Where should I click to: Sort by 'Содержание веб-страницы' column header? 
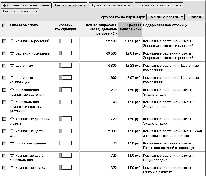[166, 25]
